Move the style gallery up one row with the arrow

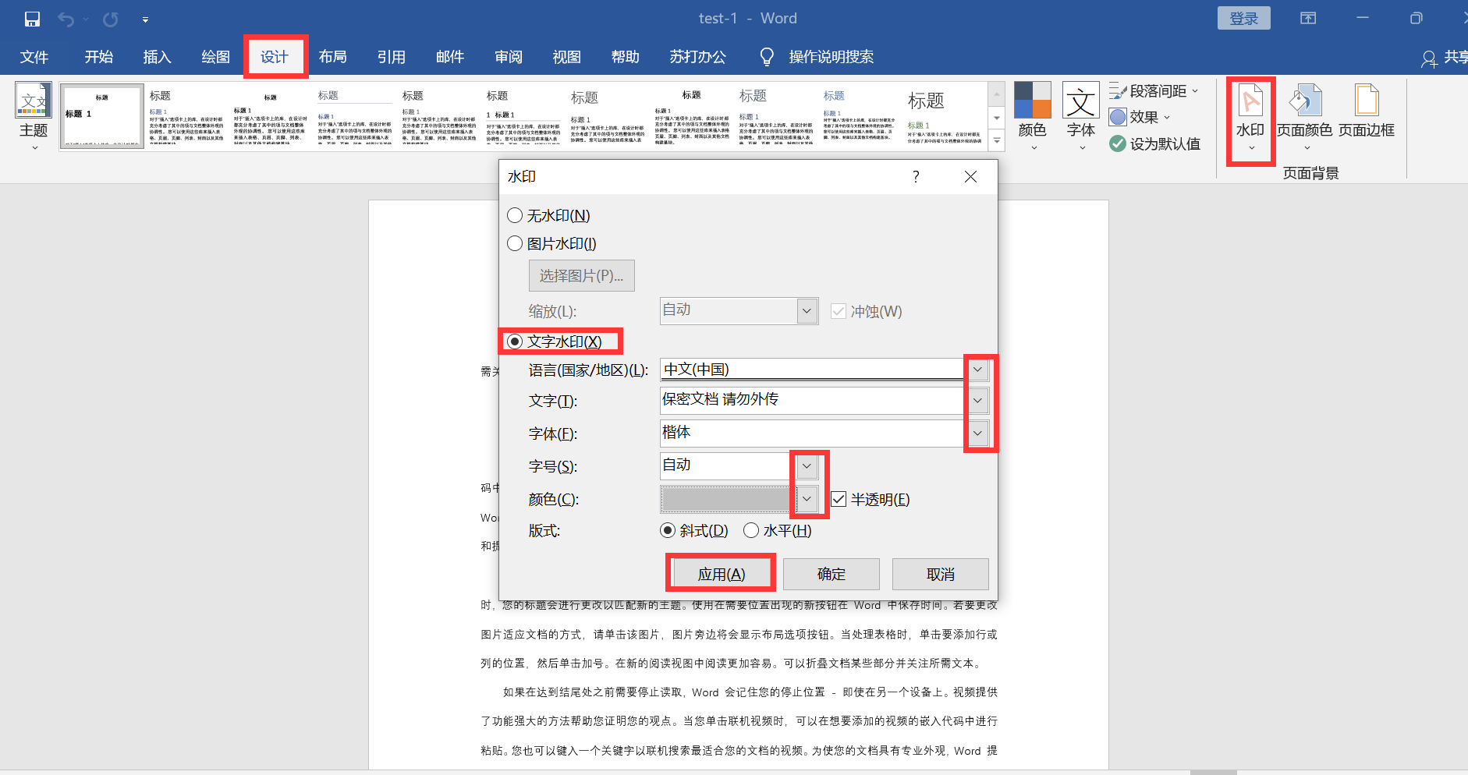[x=996, y=94]
